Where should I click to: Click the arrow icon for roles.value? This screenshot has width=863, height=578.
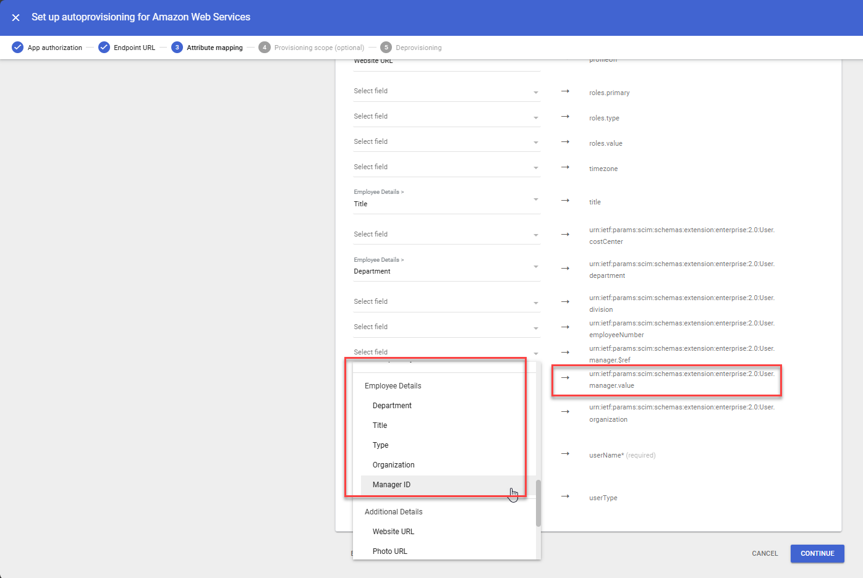[565, 142]
